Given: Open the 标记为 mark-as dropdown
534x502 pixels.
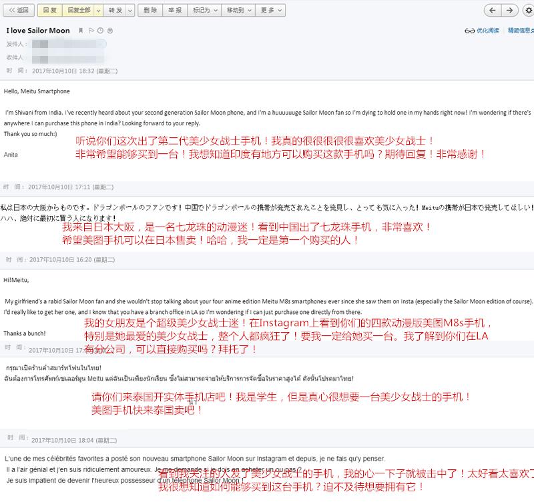Looking at the screenshot, I should pyautogui.click(x=204, y=10).
